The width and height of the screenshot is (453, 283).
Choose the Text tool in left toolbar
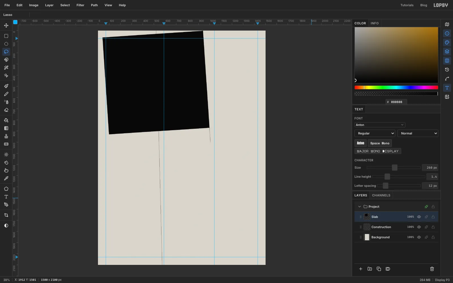click(x=6, y=197)
